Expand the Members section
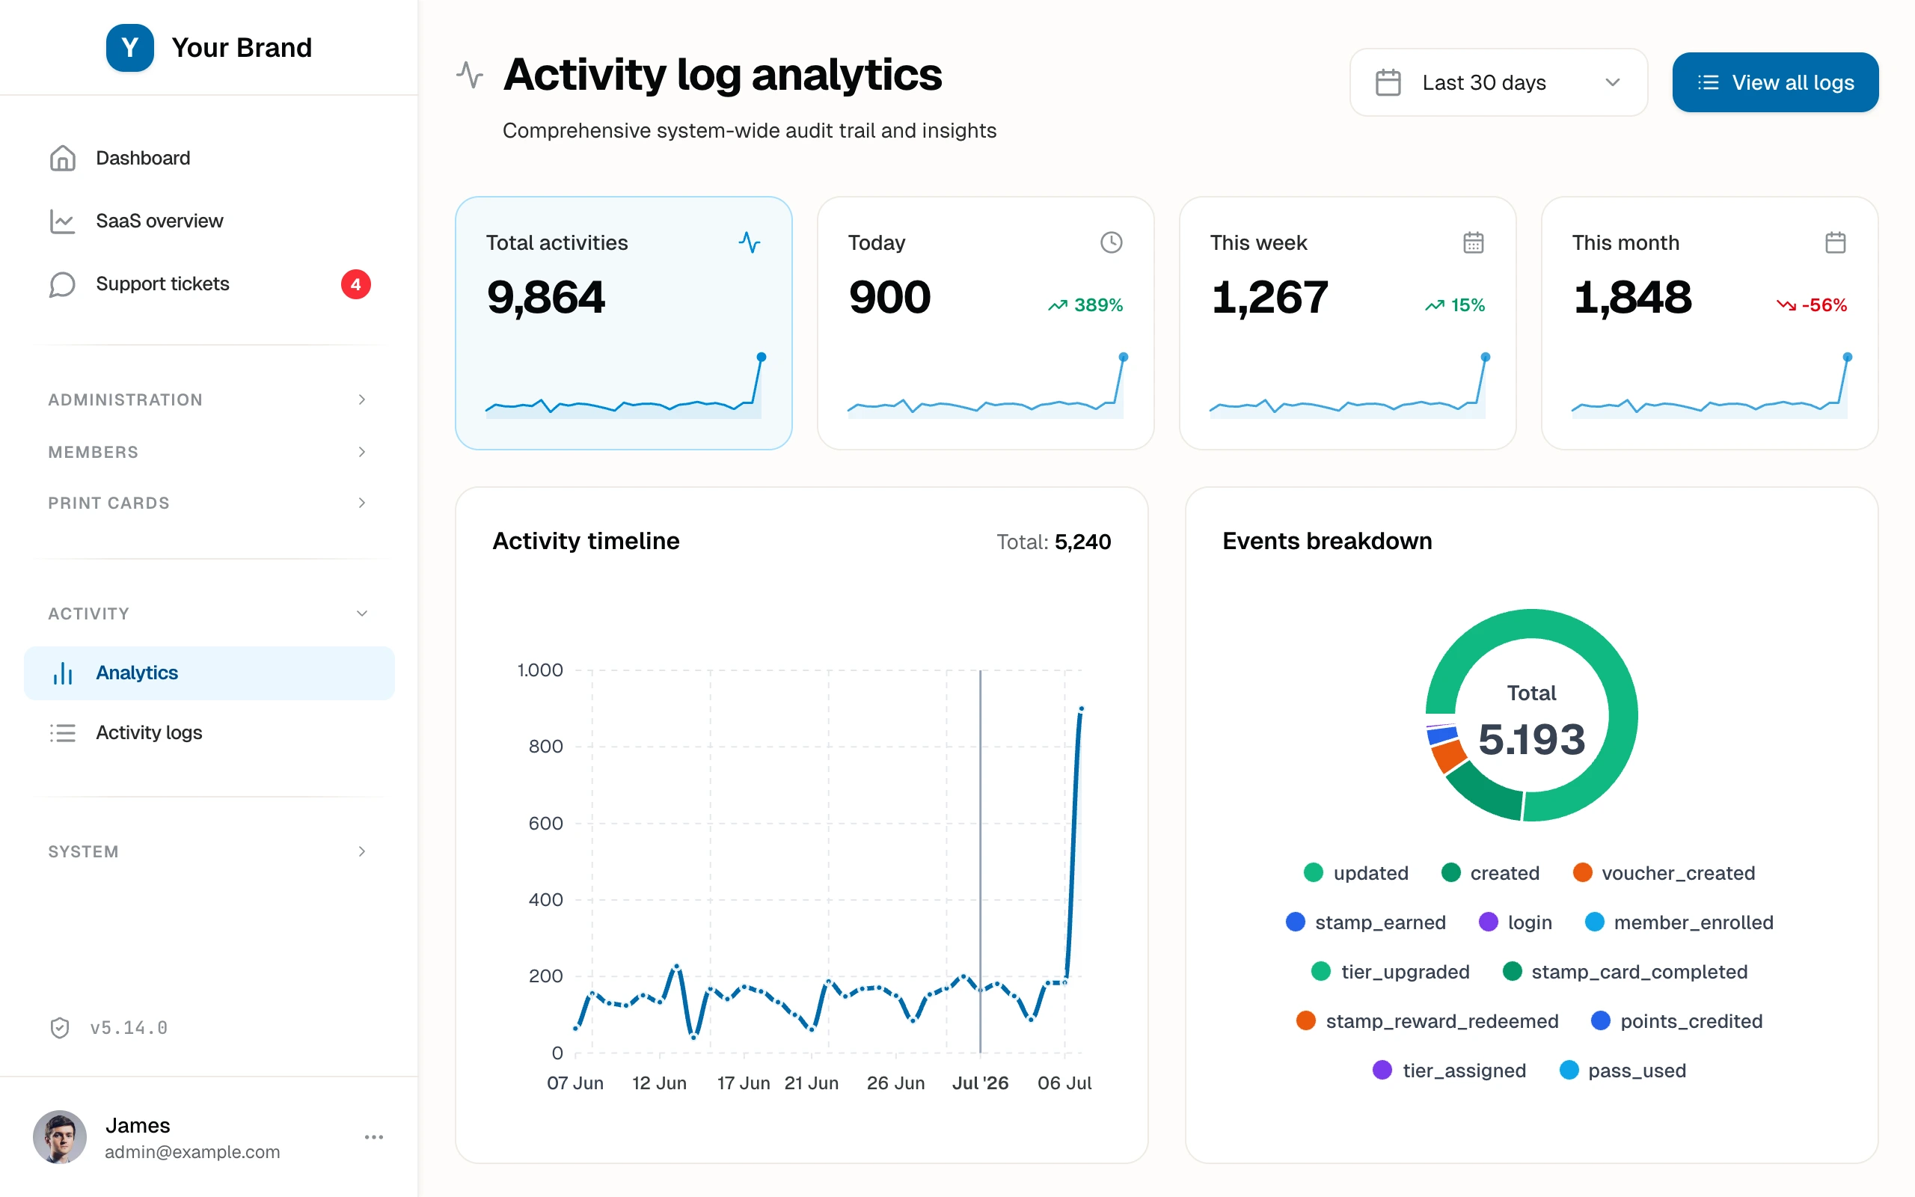 coord(209,452)
